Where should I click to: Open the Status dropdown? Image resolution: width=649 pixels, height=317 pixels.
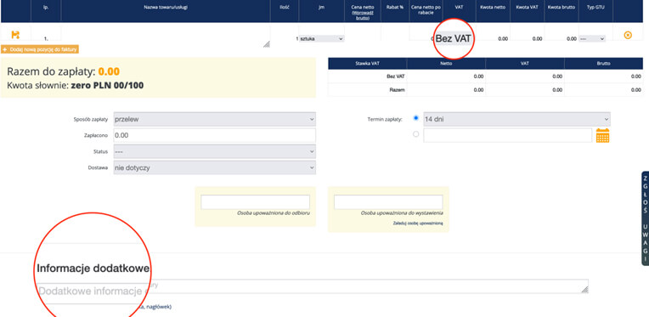(214, 151)
